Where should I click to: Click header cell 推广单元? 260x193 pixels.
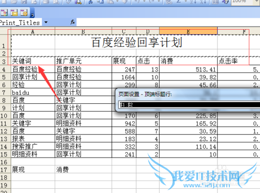83,61
